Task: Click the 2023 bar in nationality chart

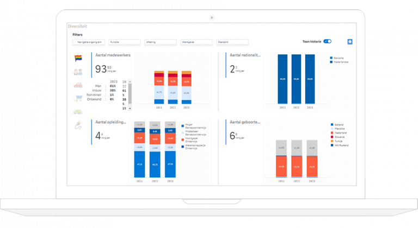Action: click(310, 79)
